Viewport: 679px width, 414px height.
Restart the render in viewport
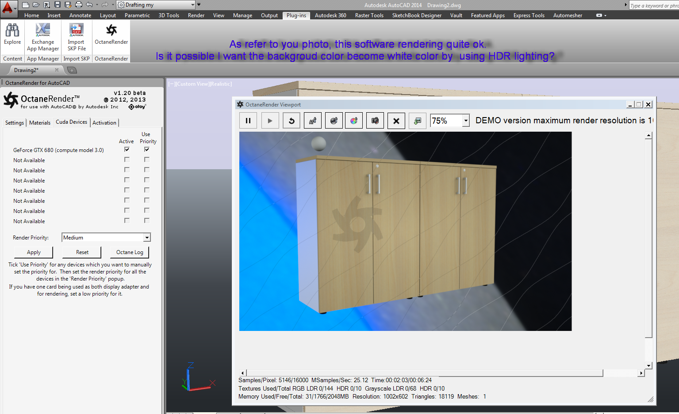point(292,121)
